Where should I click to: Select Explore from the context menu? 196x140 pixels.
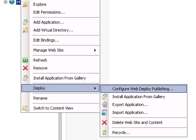(60, 4)
